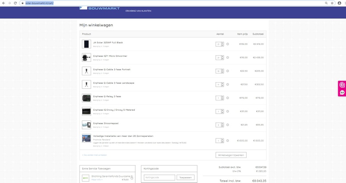Remove Enphase Stroomspoel from cart
Screen dimensions: 346x183
[x=227, y=125]
